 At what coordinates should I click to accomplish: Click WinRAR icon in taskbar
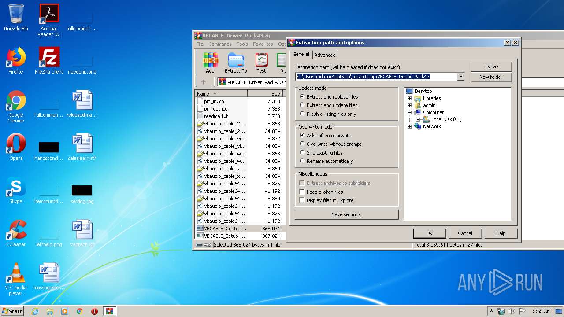pyautogui.click(x=109, y=311)
